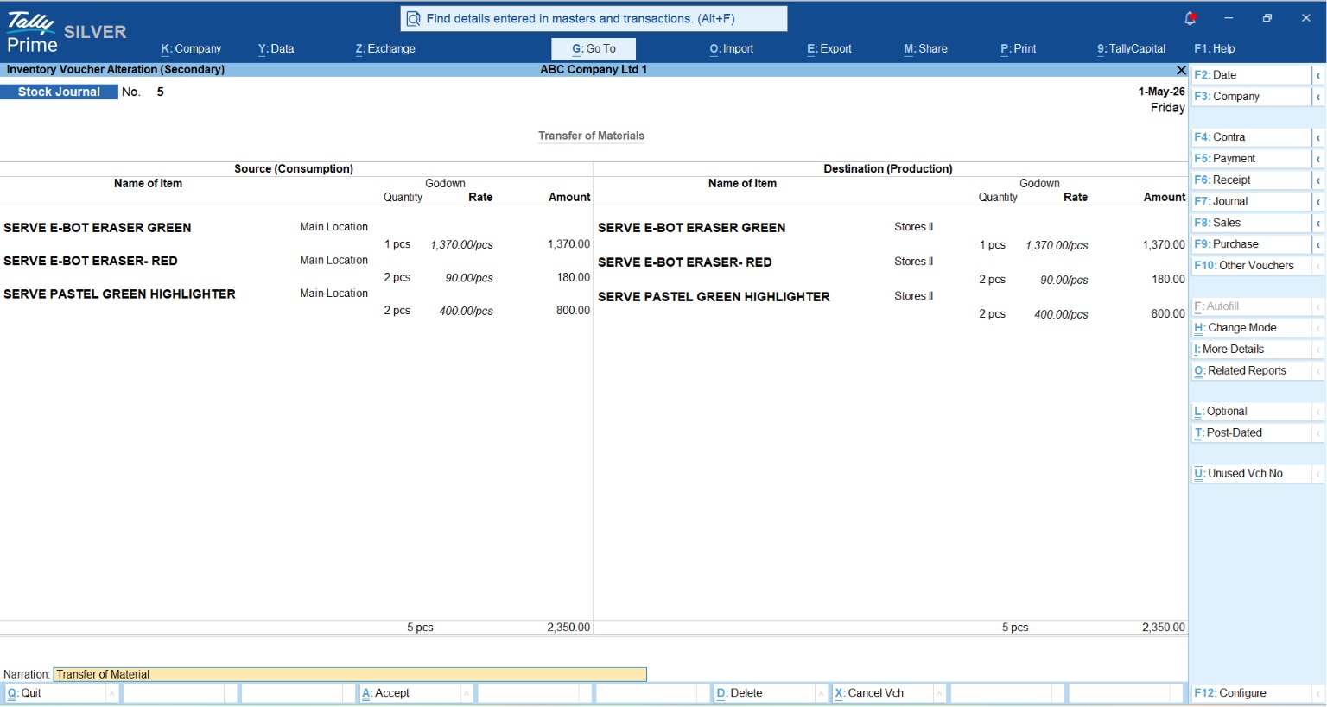This screenshot has width=1327, height=707.
Task: Click the F2: Date button
Action: point(1251,75)
